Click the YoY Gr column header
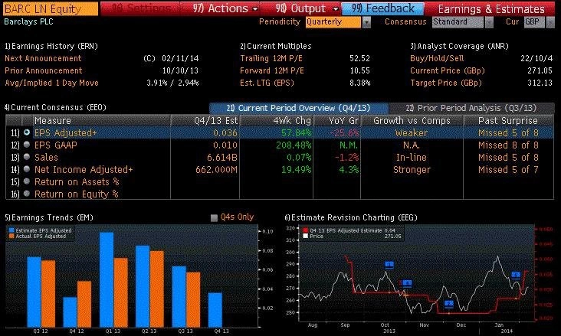 336,120
